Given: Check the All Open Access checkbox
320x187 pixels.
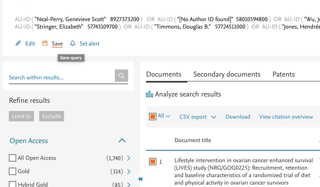Looking at the screenshot, I should (x=13, y=158).
